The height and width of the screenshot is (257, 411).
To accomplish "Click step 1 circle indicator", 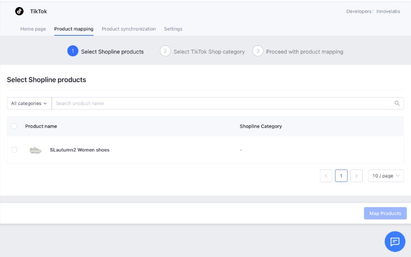I will tap(72, 51).
